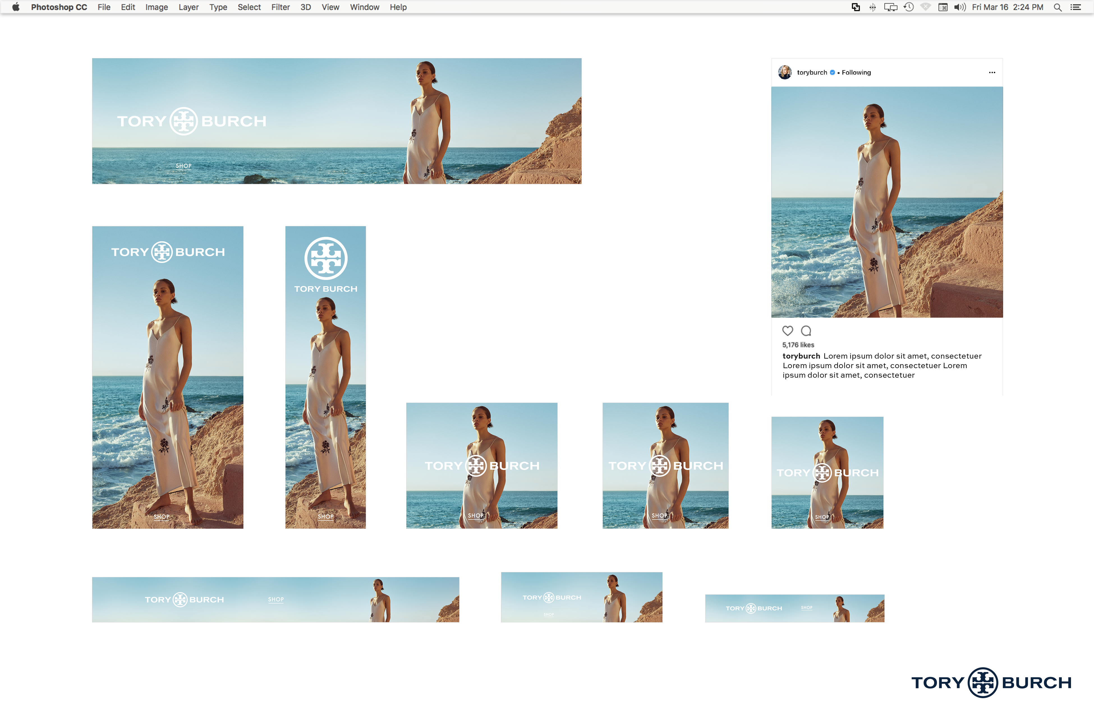Open the Window menu
1094x720 pixels.
pos(364,7)
